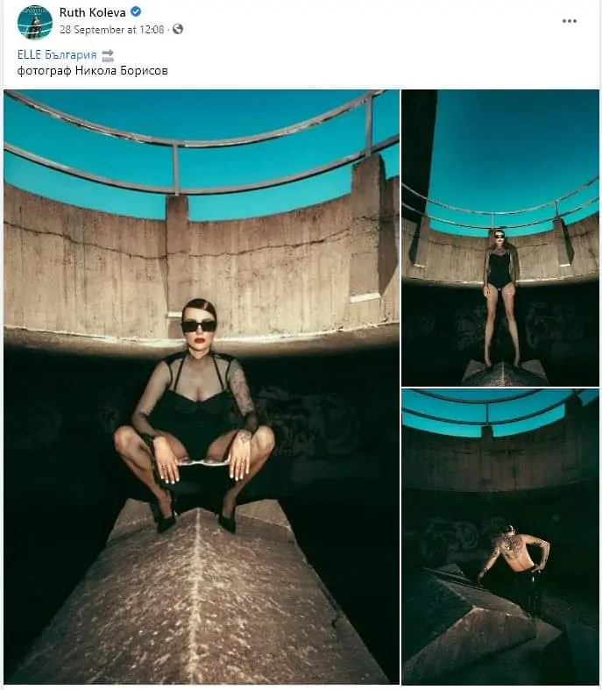The width and height of the screenshot is (602, 690).
Task: Open the ELLE България link
Action: [x=57, y=55]
